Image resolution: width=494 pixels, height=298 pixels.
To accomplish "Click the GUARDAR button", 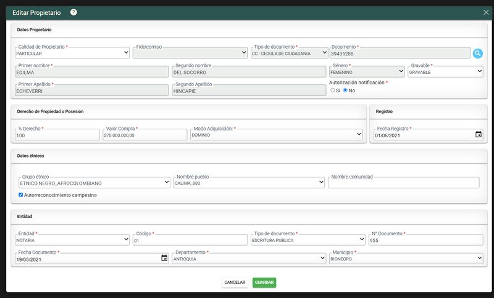I will 264,282.
